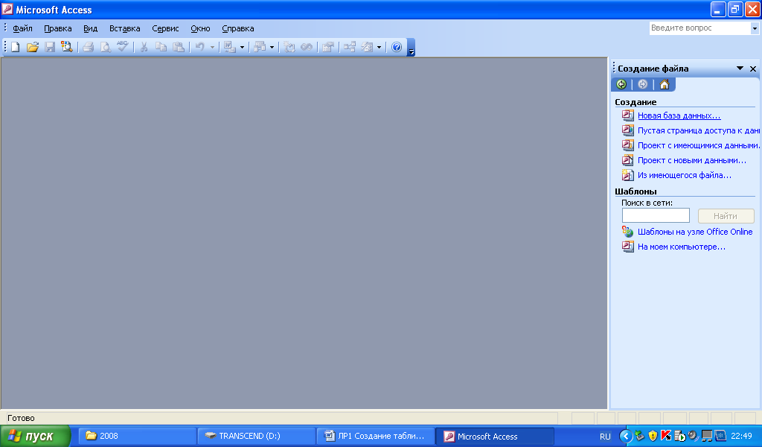
Task: Click the Relationships toolbar icon
Action: [x=350, y=47]
